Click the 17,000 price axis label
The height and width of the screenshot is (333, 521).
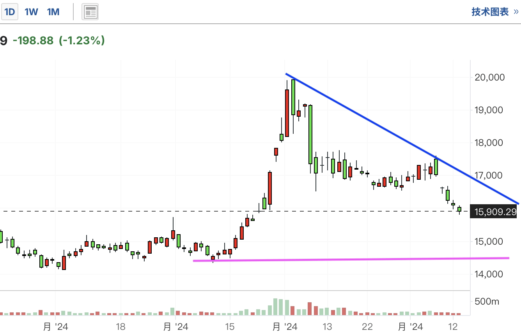point(489,175)
